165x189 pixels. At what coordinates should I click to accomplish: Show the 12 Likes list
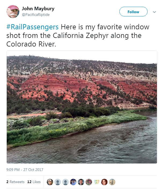(x=34, y=182)
